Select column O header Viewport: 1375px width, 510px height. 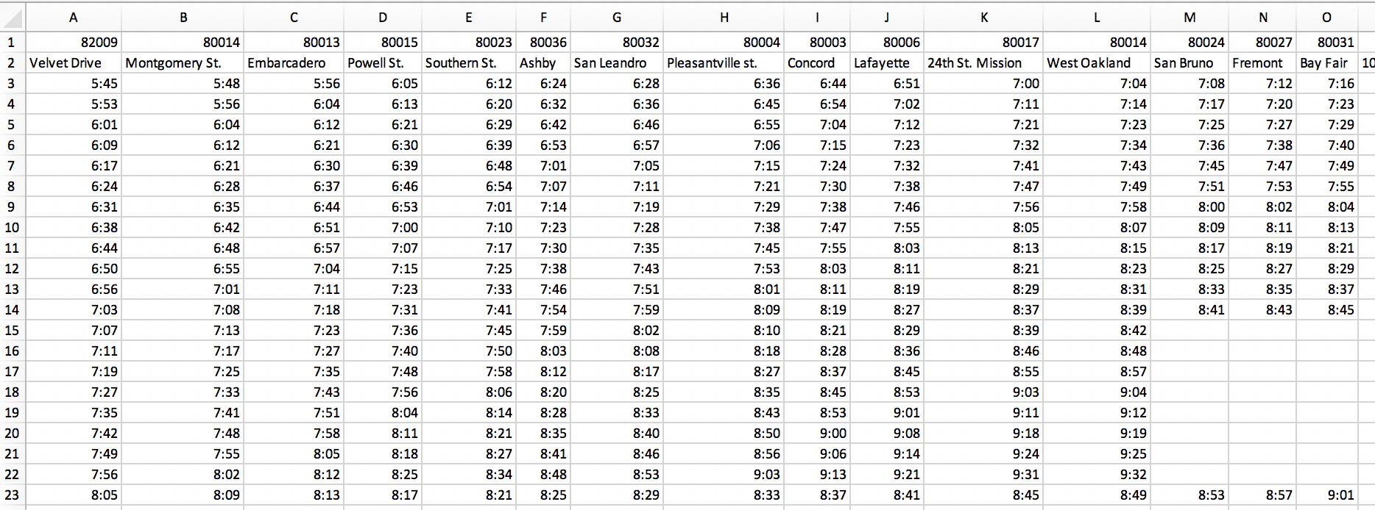point(1327,18)
